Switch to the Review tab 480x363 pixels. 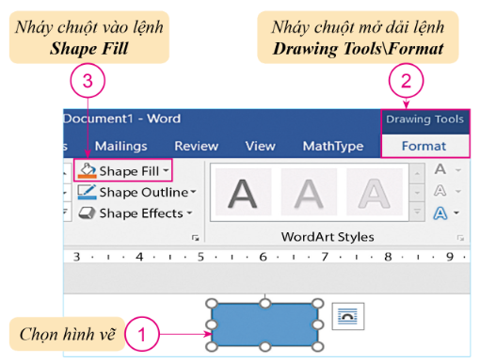pos(197,146)
